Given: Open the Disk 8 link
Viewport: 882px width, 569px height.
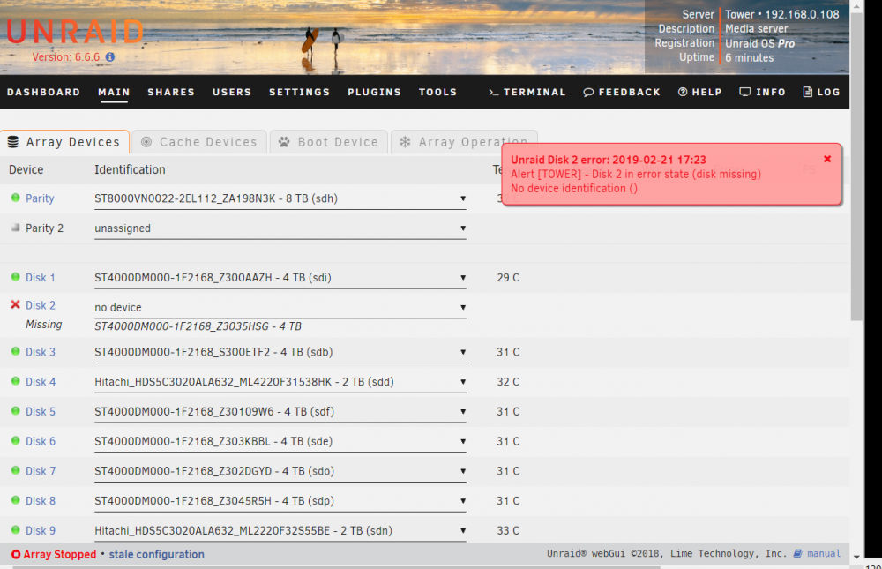Looking at the screenshot, I should coord(41,501).
